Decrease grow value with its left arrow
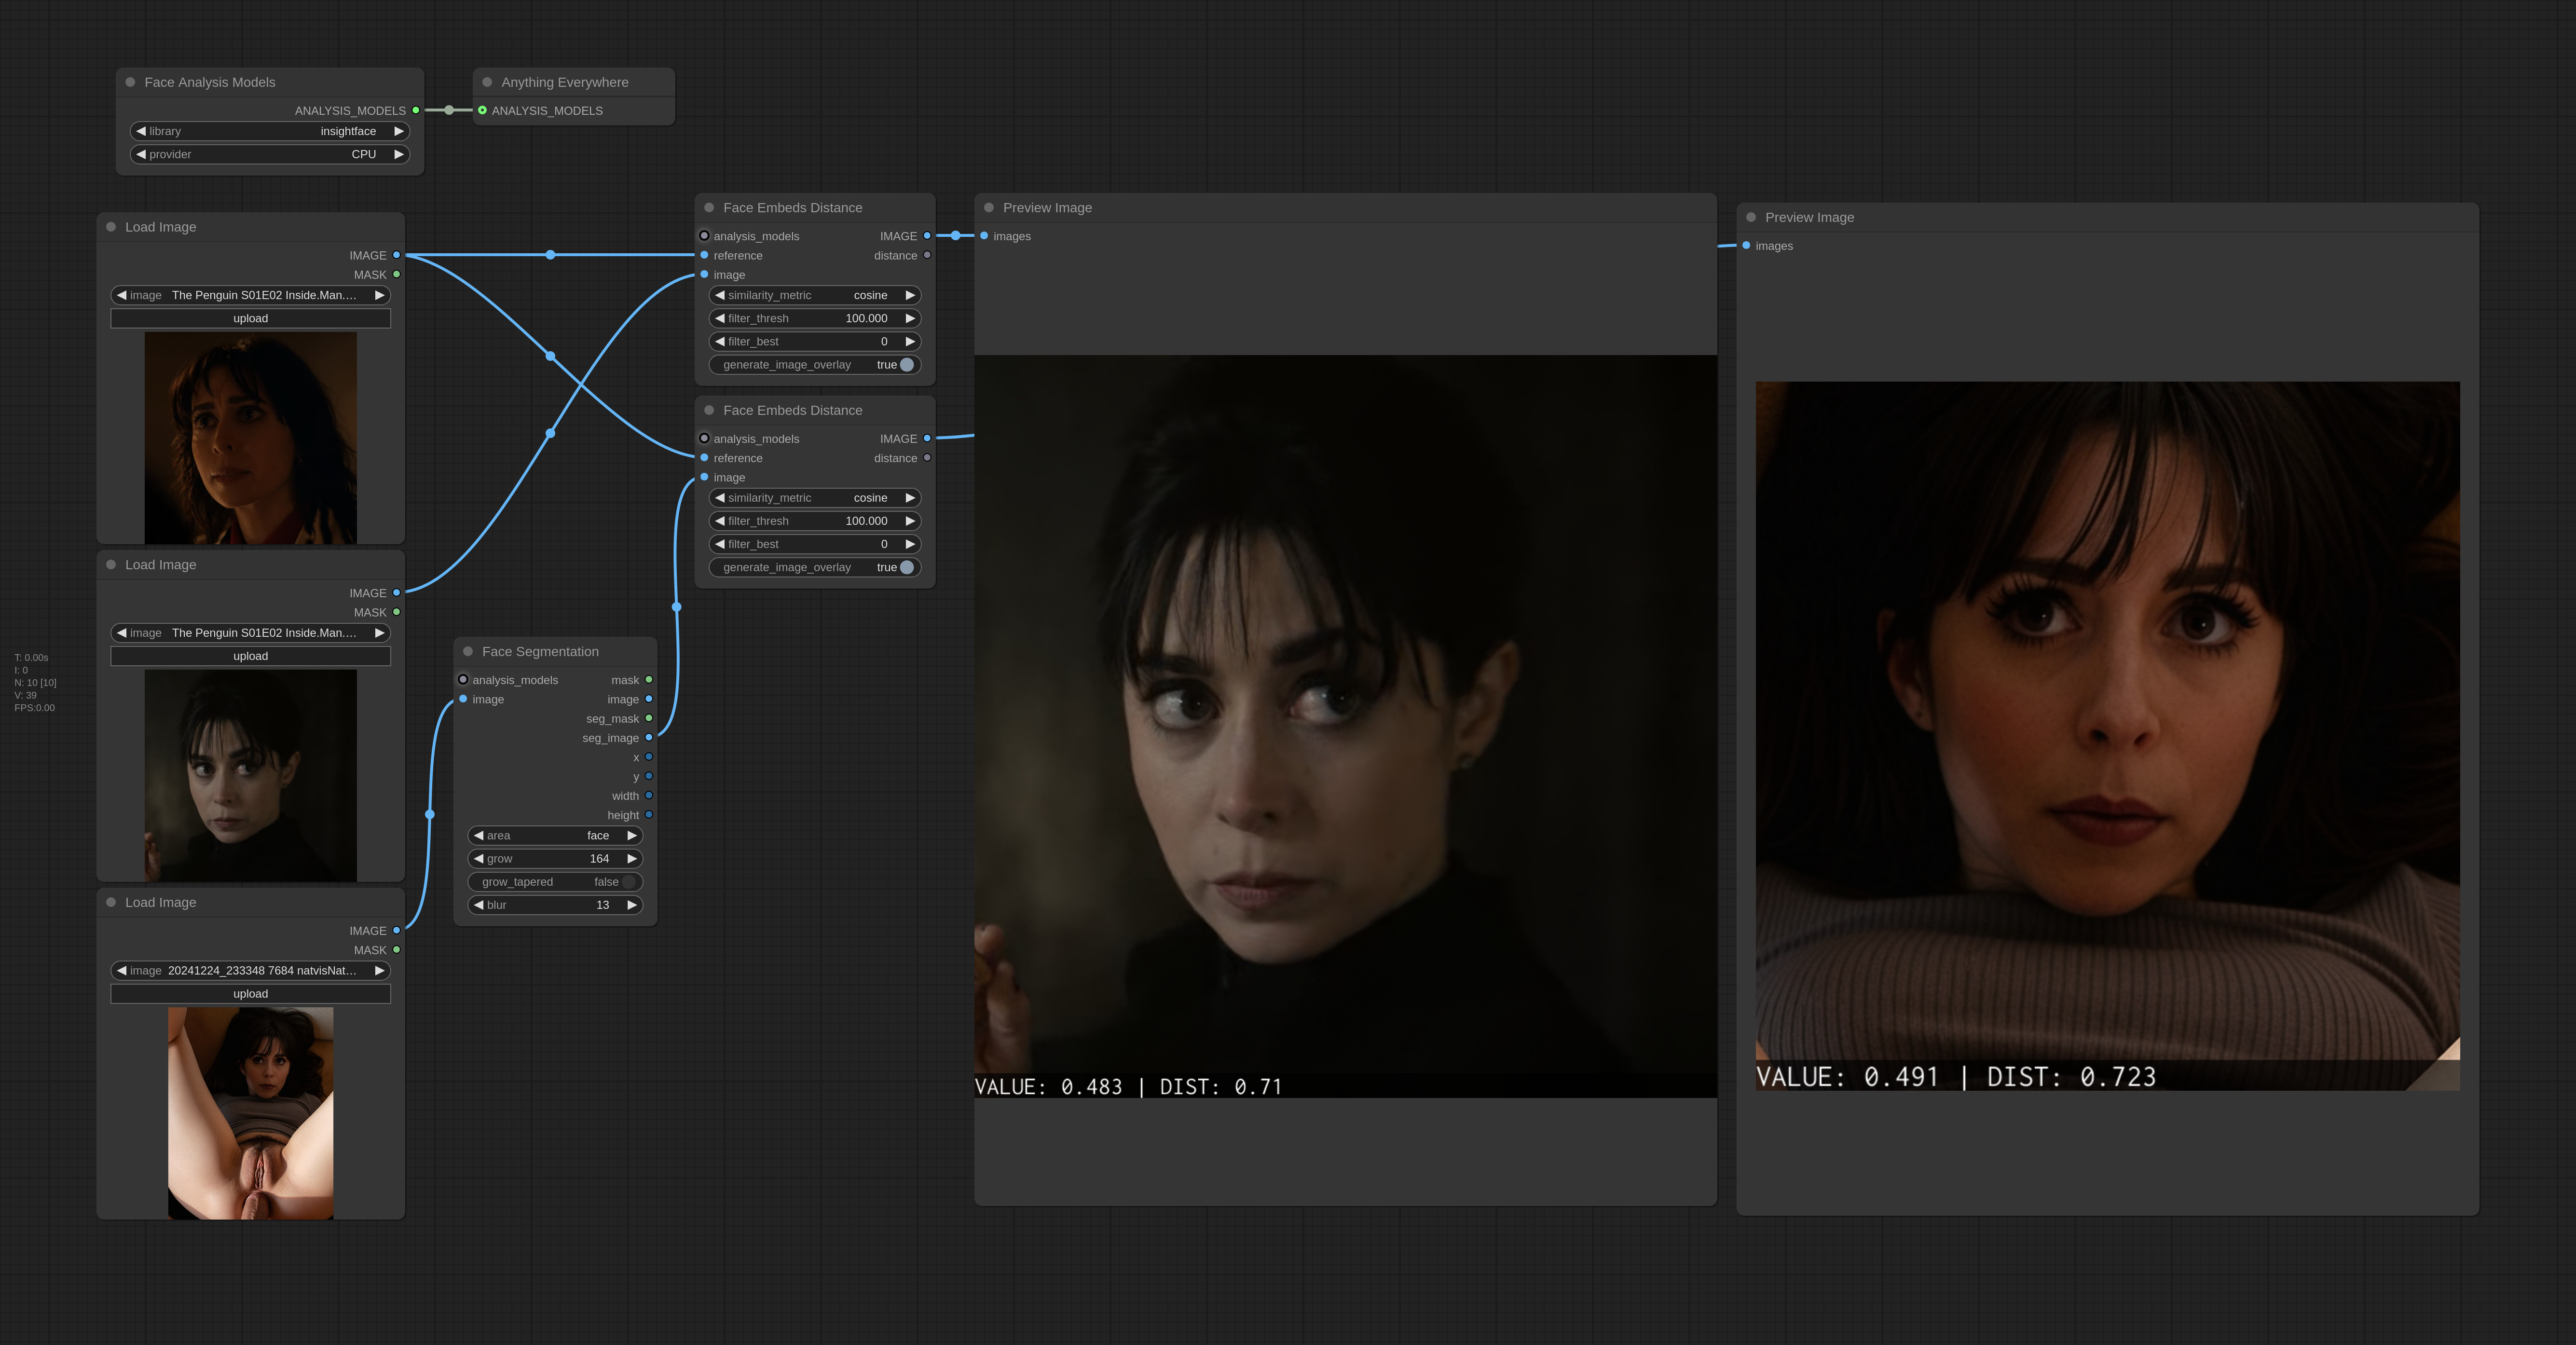Screen dimensions: 2576x1345 [478, 858]
